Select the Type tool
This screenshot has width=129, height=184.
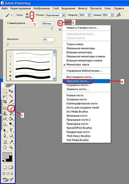11,130
